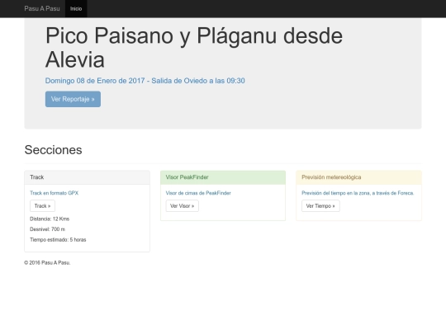Image resolution: width=446 pixels, height=334 pixels.
Task: Click the Tiempo estimado: 5 horas text
Action: click(58, 240)
